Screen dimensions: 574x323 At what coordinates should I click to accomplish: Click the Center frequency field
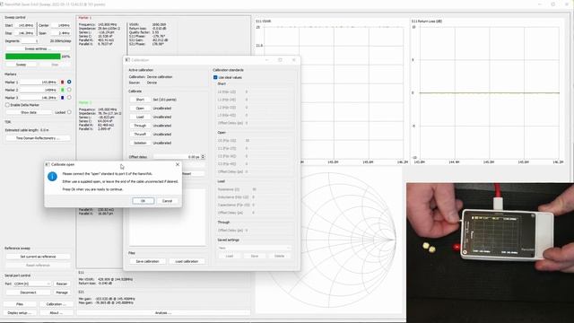(x=60, y=25)
